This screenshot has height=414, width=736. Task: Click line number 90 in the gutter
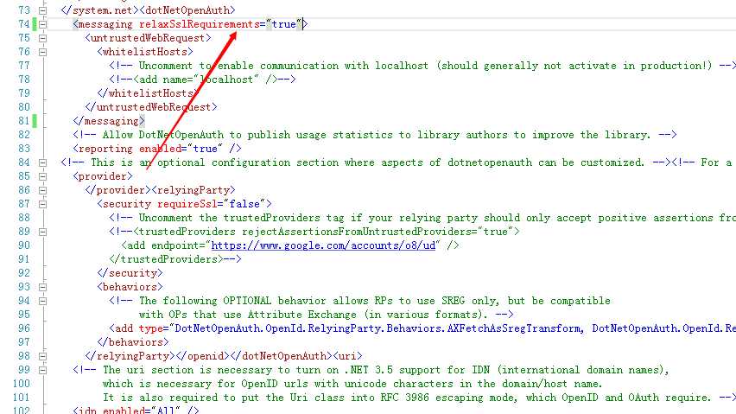(x=24, y=245)
